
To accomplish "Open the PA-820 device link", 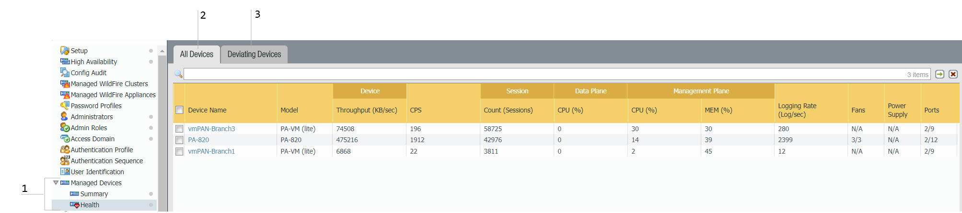I will 198,140.
